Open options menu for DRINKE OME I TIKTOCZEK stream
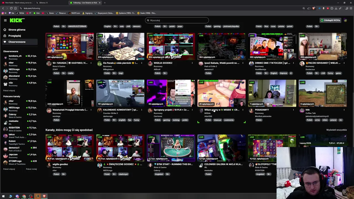 tap(293, 63)
